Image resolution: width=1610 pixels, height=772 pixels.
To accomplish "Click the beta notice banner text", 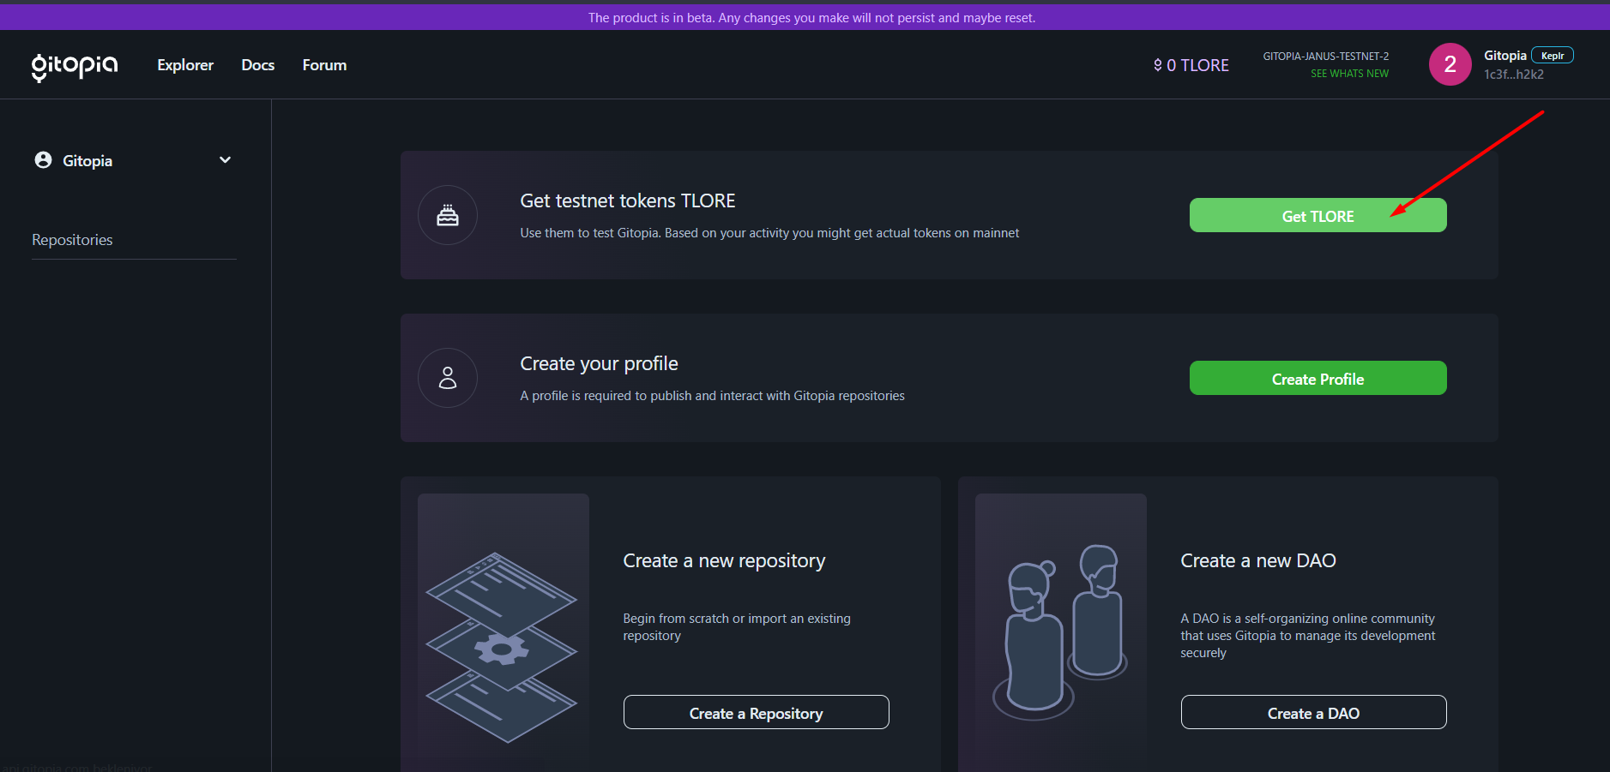I will [x=811, y=18].
